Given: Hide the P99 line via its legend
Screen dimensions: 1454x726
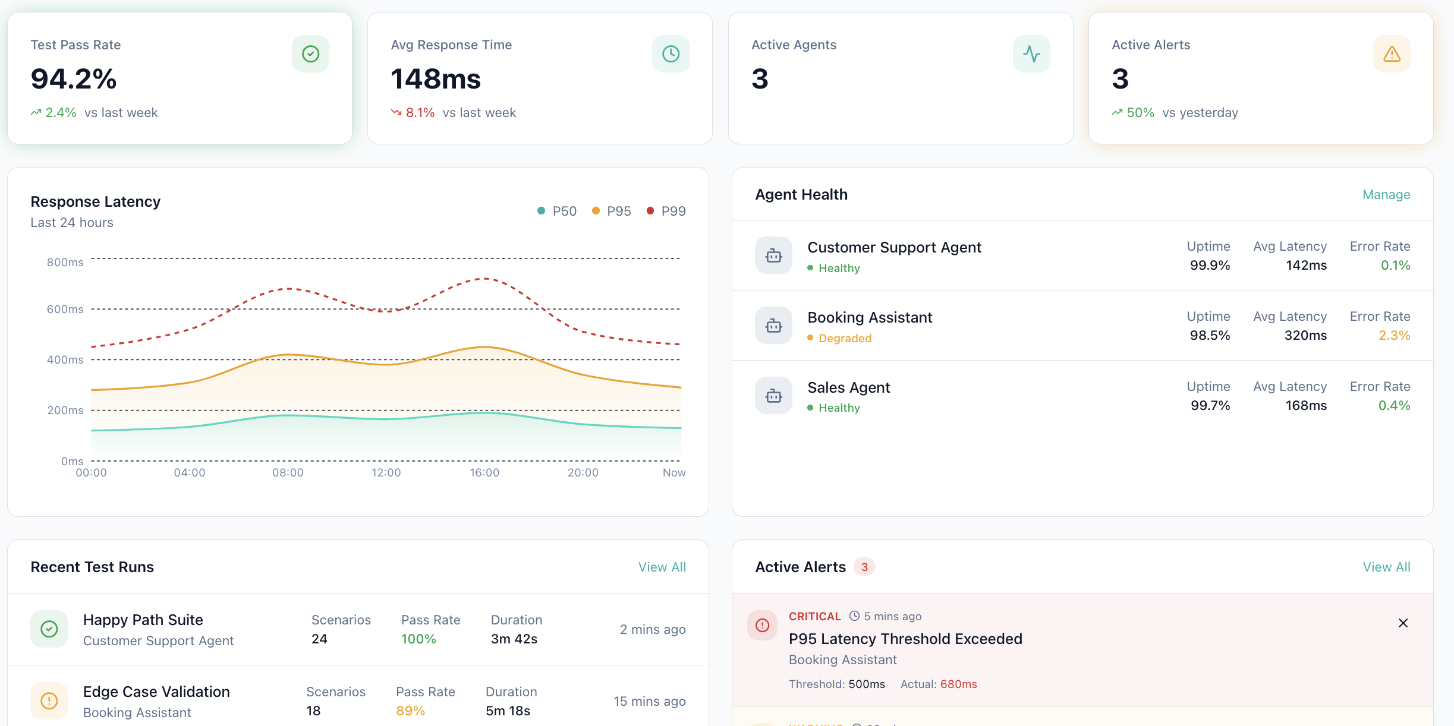Looking at the screenshot, I should (666, 211).
